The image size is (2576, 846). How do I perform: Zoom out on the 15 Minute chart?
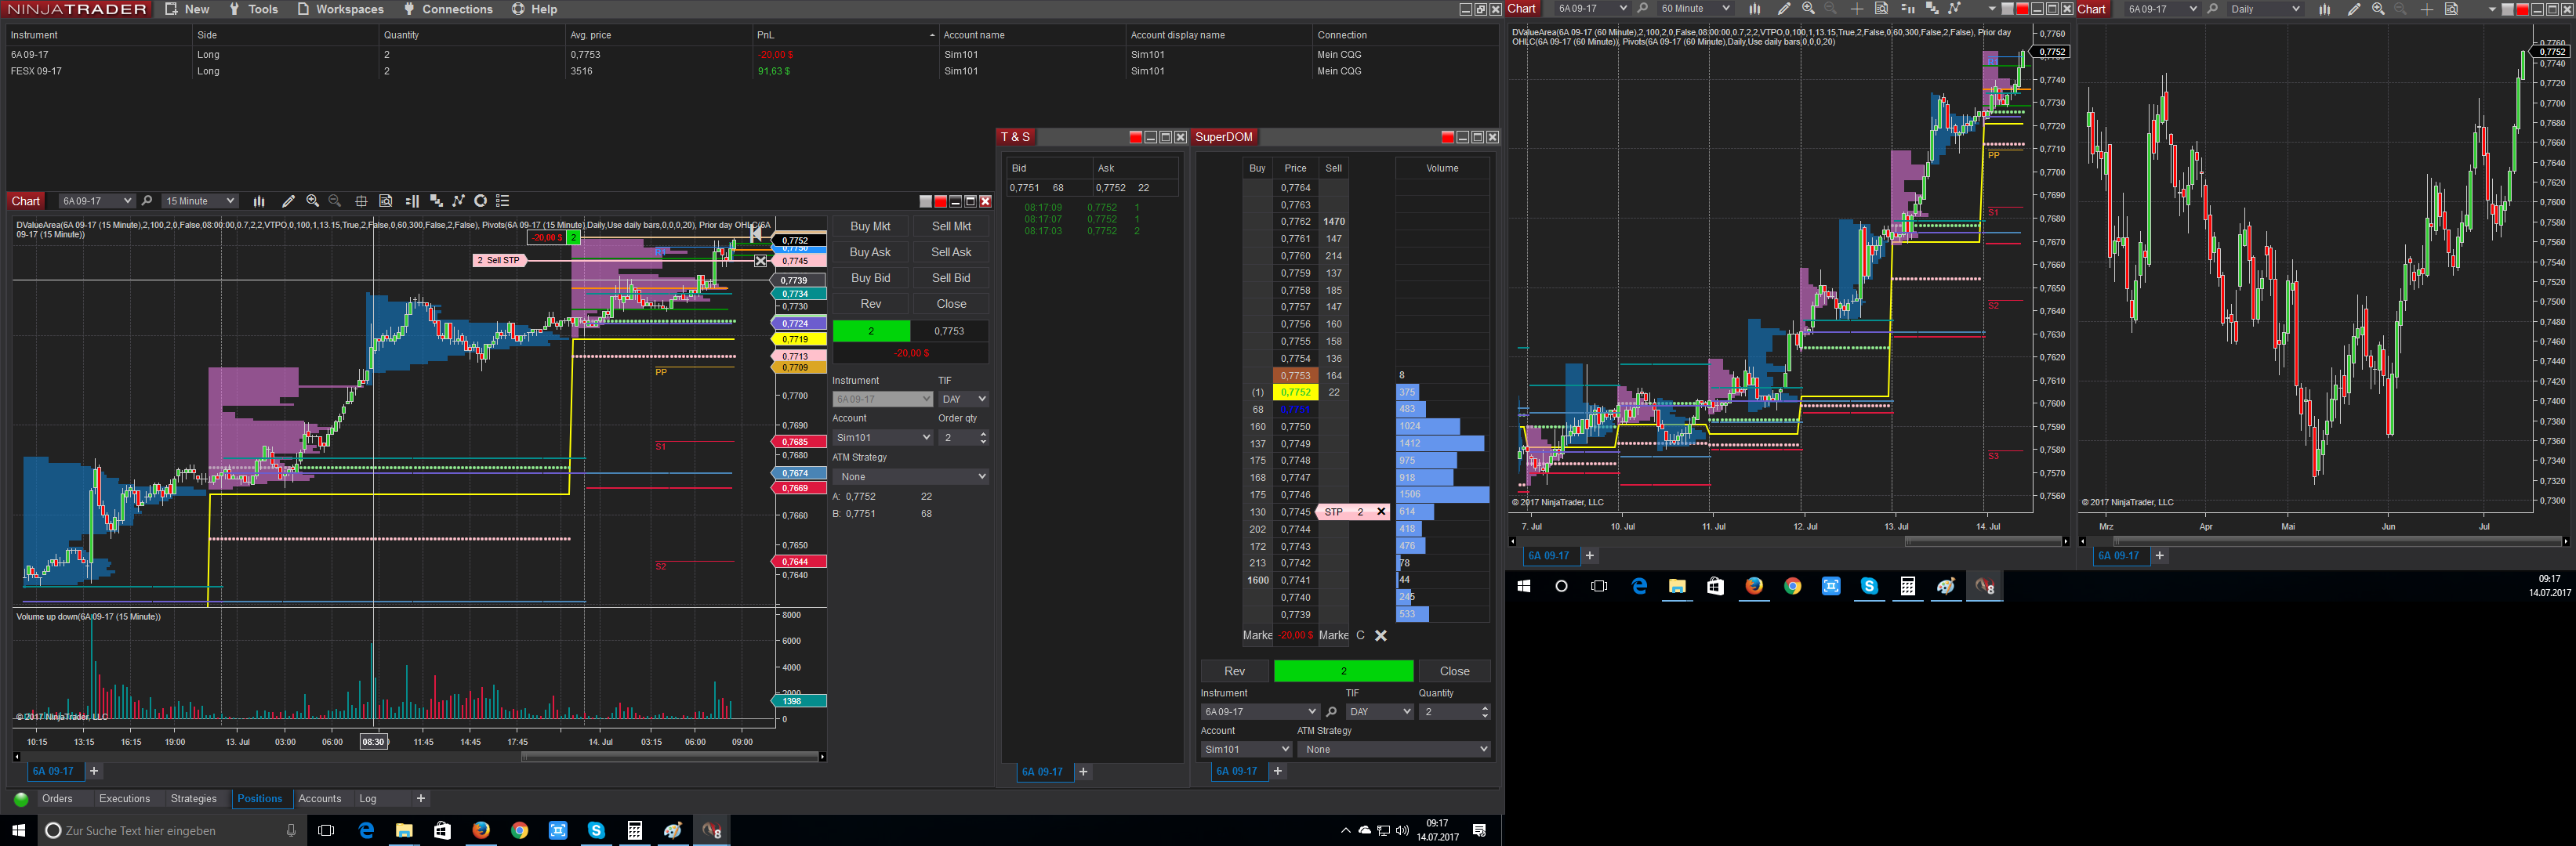pyautogui.click(x=335, y=201)
